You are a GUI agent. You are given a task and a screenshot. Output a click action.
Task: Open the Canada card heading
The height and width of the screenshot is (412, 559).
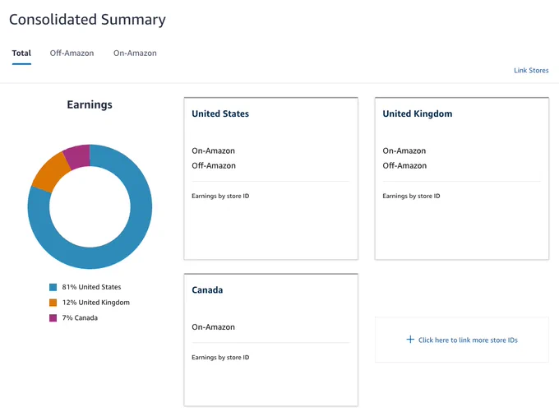207,290
